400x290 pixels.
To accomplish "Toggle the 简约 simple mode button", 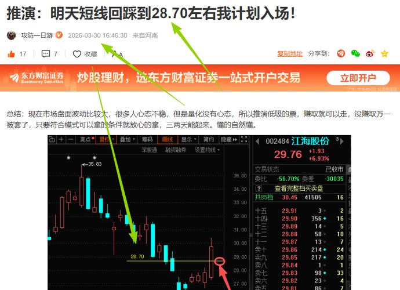I will point(209,139).
